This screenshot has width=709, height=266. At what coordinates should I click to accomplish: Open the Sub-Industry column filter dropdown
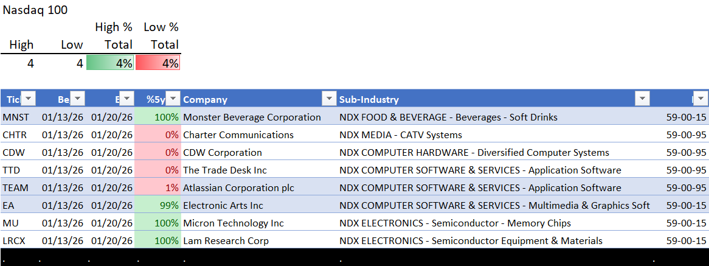coord(642,99)
